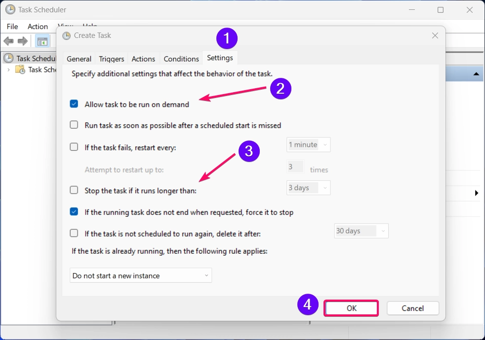
Task: Expand the Actions pane submenu right arrow
Action: 477,193
